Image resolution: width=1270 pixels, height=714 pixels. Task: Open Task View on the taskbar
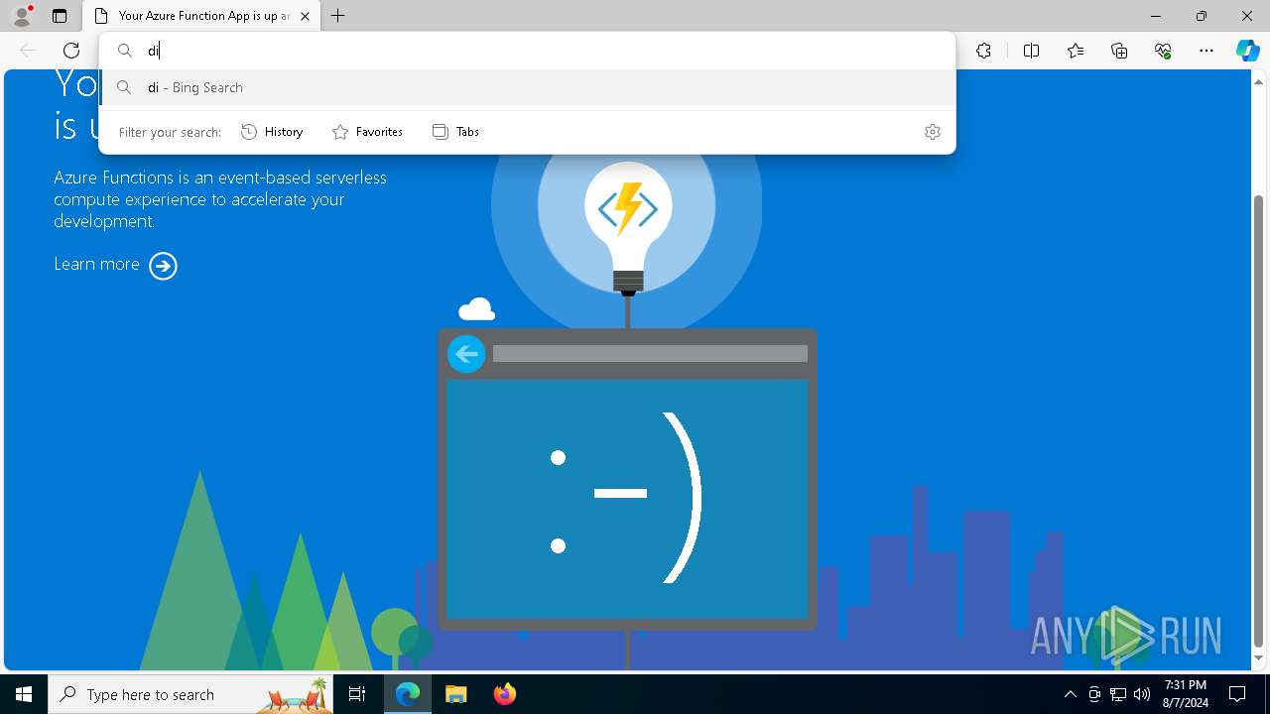[x=357, y=694]
